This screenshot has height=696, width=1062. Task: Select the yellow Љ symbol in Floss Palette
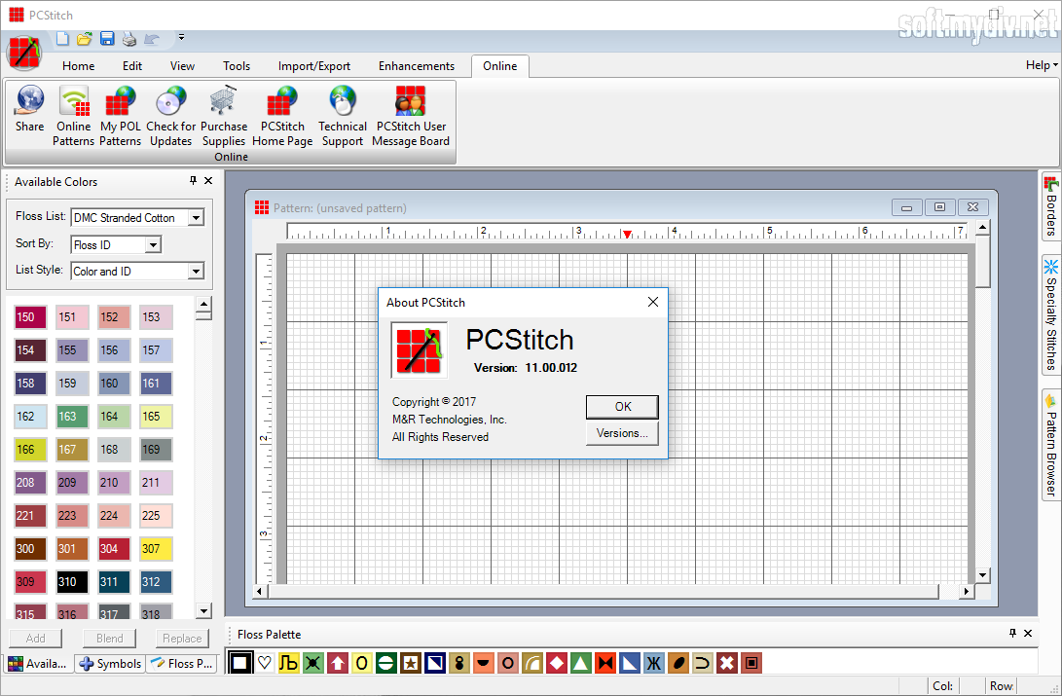[x=288, y=663]
